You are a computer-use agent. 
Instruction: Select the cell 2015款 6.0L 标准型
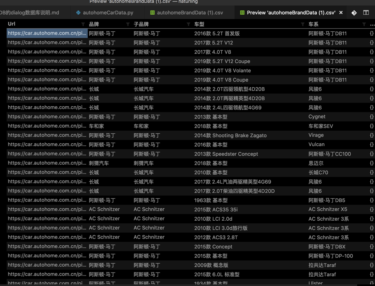click(217, 274)
